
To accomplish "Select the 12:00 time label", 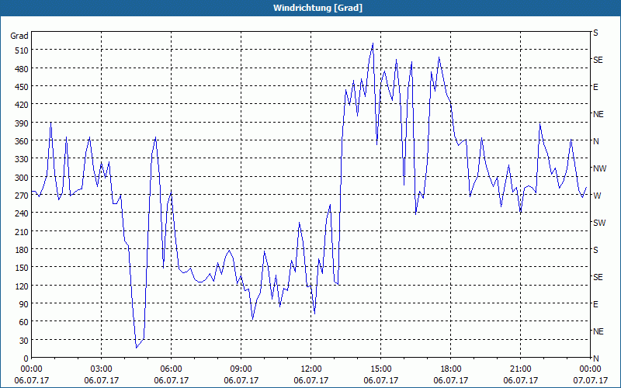I will click(x=311, y=369).
